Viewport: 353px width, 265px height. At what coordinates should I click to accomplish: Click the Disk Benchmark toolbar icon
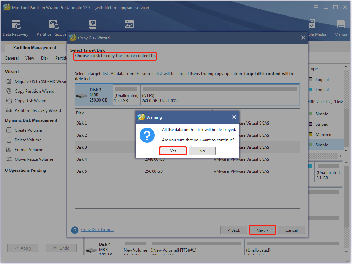[x=130, y=24]
